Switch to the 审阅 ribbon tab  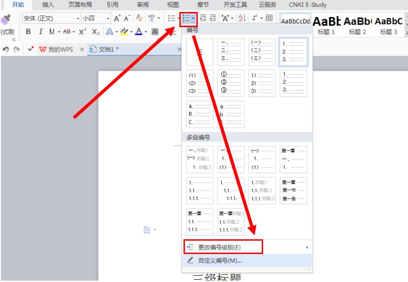tap(143, 5)
